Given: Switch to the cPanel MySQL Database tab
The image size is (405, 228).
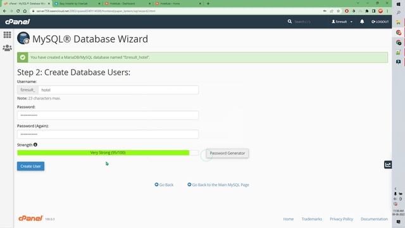Looking at the screenshot, I should 27,4.
